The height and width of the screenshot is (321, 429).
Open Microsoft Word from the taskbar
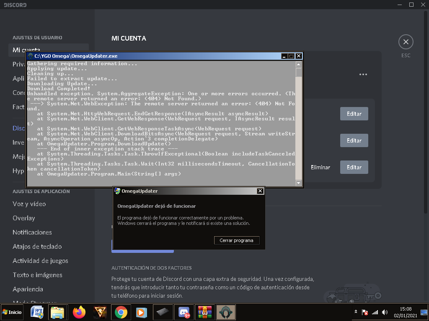click(x=37, y=312)
